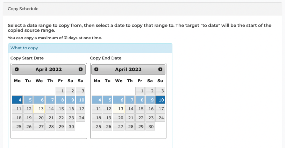Click the What to copy panel header
The width and height of the screenshot is (285, 148).
[90, 48]
